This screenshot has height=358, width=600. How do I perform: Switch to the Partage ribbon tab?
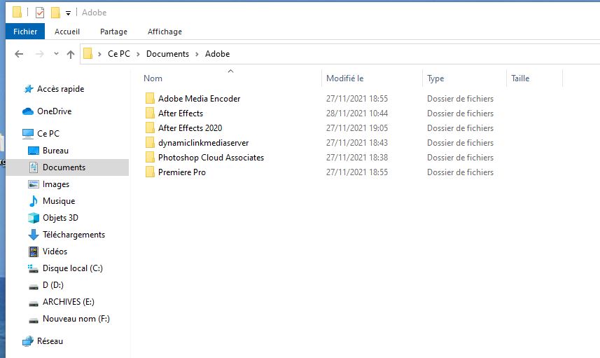click(x=113, y=32)
